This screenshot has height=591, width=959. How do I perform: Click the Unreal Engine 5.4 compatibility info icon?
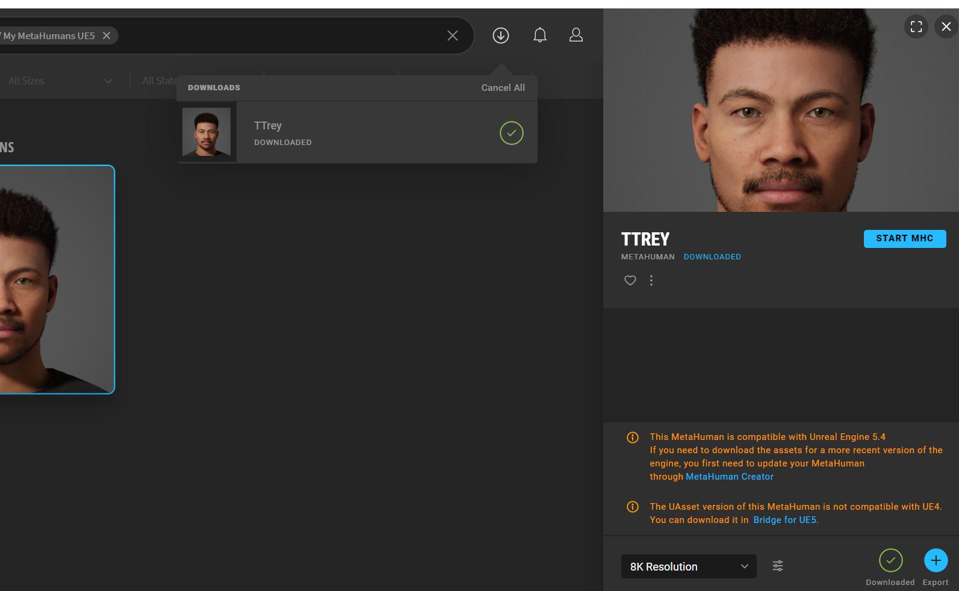tap(633, 438)
